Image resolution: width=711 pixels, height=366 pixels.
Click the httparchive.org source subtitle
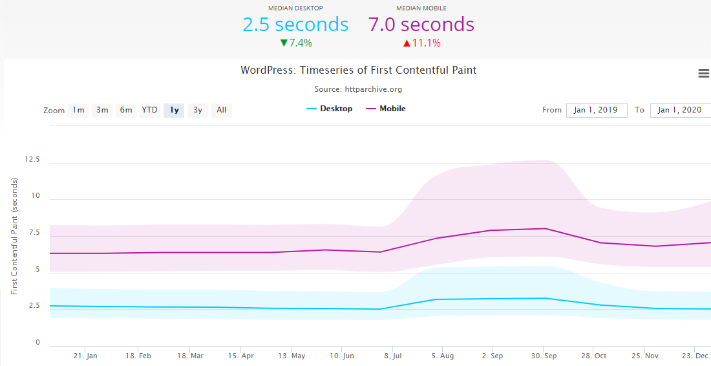click(358, 89)
